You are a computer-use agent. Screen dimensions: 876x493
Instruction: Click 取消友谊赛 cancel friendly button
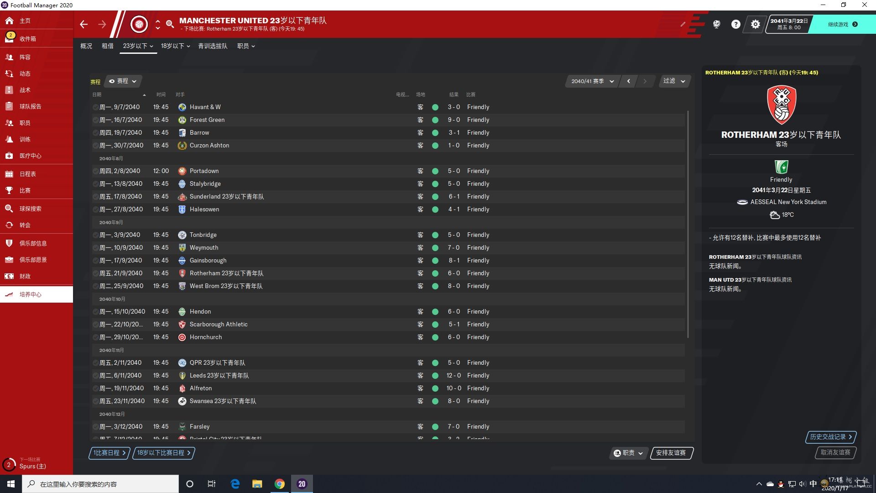835,452
